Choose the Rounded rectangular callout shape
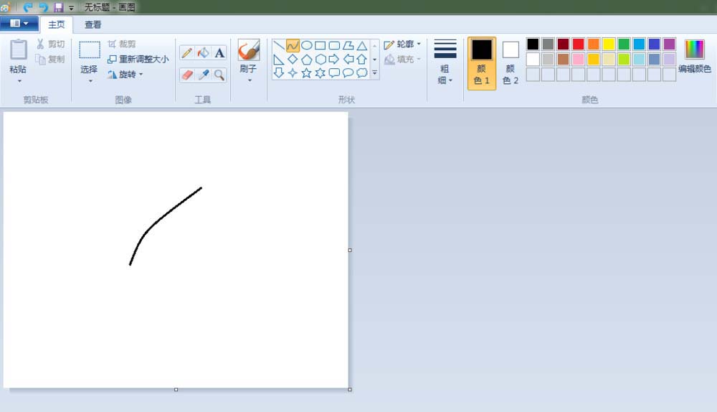717x412 pixels. pyautogui.click(x=334, y=72)
